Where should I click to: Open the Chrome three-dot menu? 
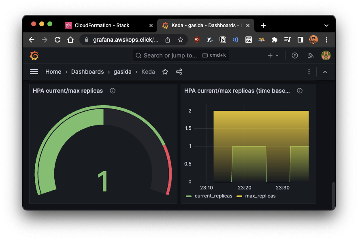[326, 40]
